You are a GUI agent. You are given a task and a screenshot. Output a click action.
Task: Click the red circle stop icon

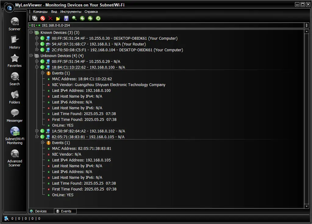[x=43, y=18]
